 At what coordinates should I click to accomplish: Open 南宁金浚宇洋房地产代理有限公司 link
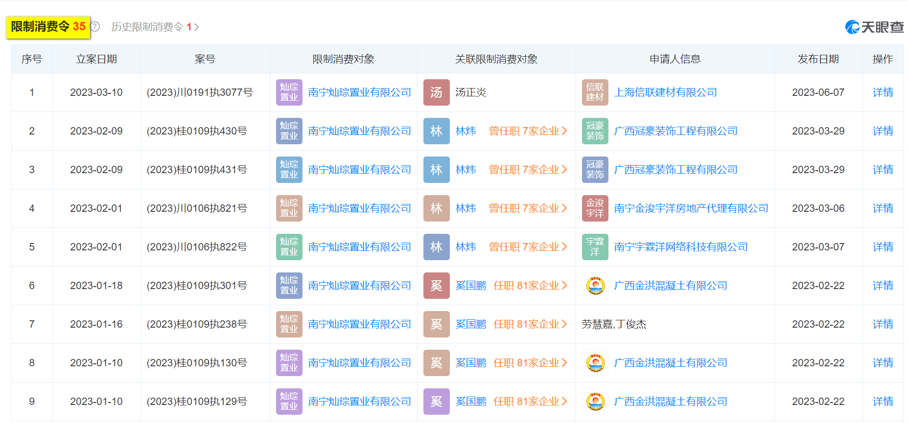click(x=691, y=208)
